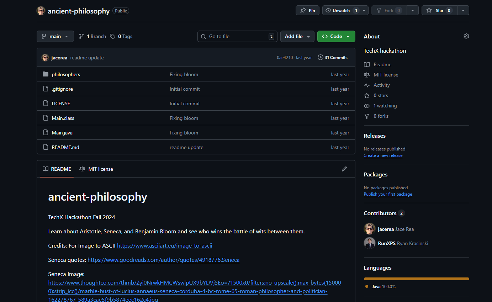This screenshot has height=302, width=492.
Task: Open the About settings gear icon
Action: point(466,36)
